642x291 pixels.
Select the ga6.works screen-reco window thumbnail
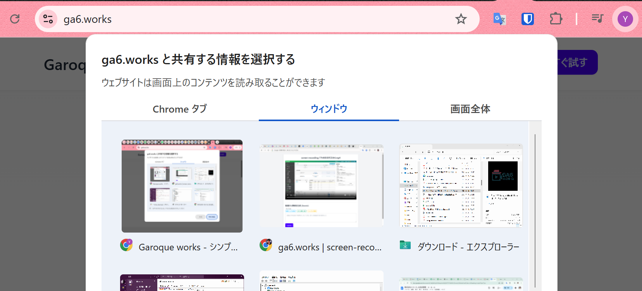[321, 186]
